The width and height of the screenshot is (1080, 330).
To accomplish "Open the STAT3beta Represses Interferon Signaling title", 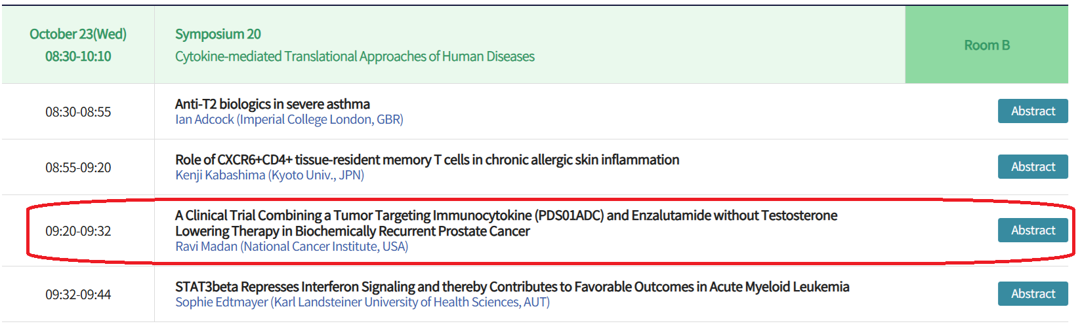I will click(512, 287).
